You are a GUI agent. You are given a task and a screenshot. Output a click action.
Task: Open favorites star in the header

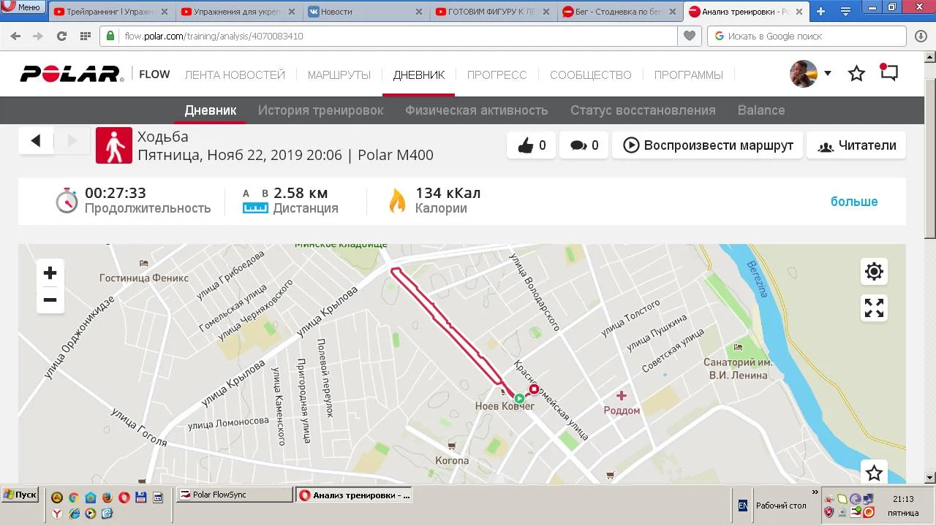pyautogui.click(x=856, y=74)
